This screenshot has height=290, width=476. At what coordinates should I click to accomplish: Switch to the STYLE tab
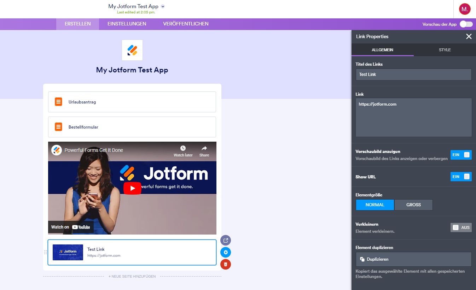point(445,50)
